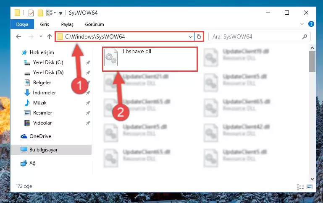323x203 pixels.
Task: Select OneDrive in the navigation pane
Action: [x=40, y=136]
